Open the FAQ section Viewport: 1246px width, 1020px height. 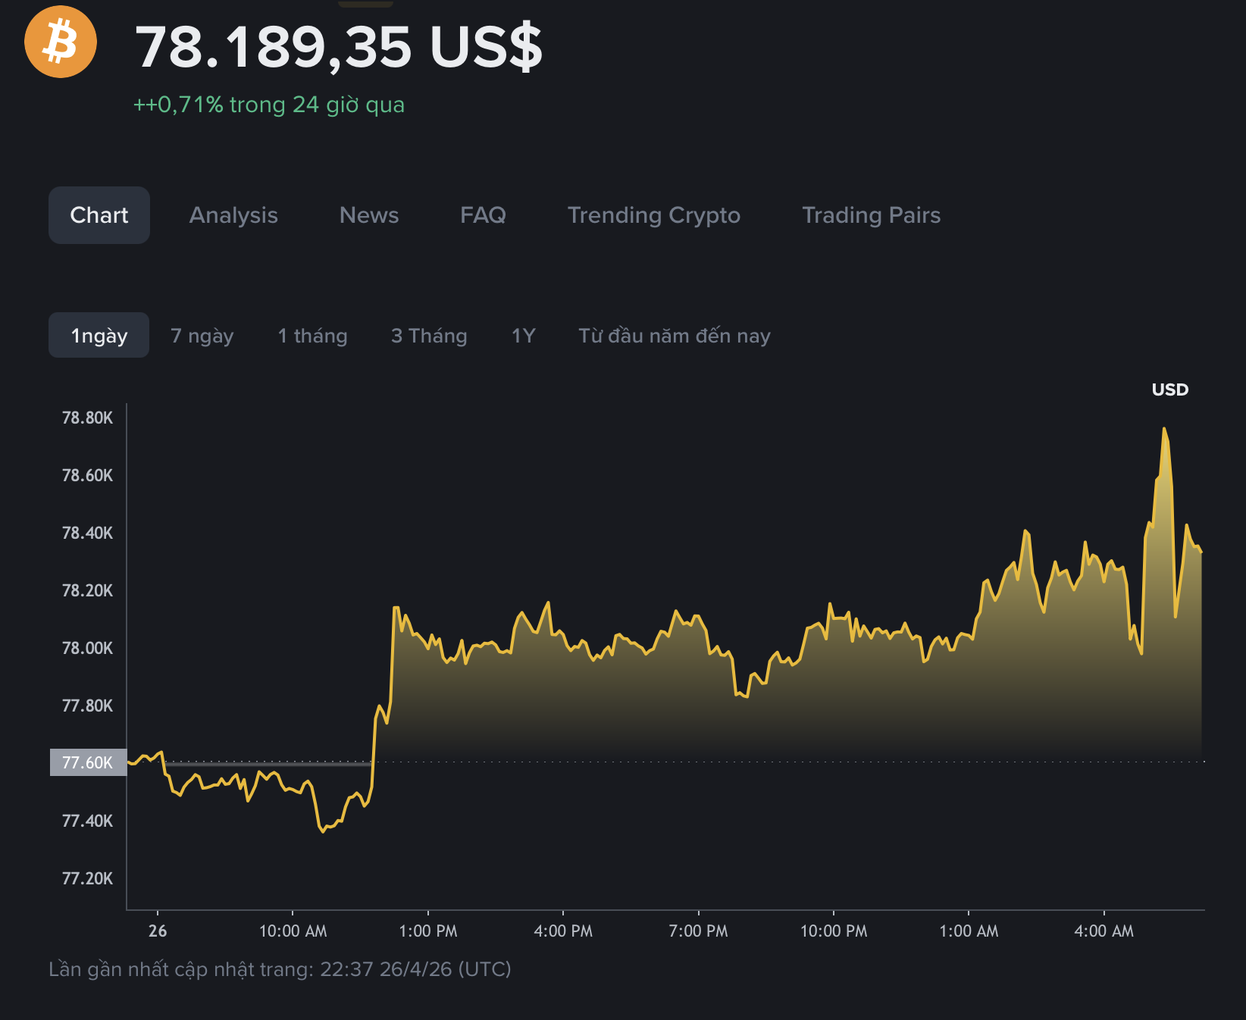coord(483,215)
